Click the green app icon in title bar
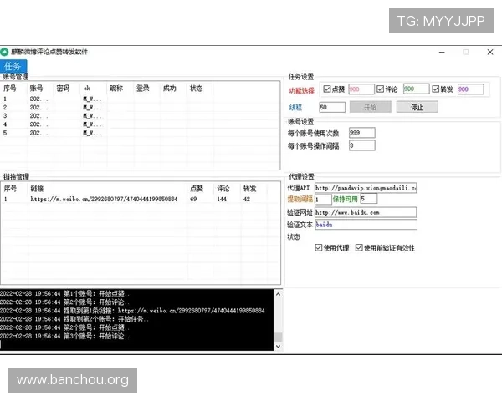This screenshot has height=401, width=502. pos(4,52)
